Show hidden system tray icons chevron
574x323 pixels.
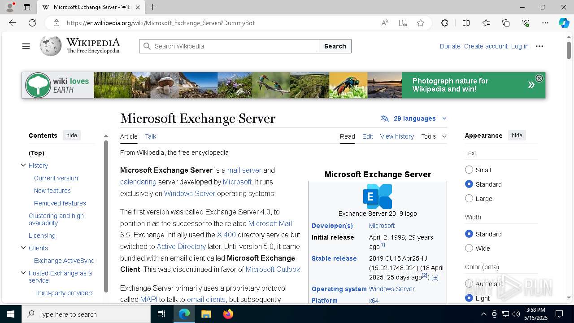(483, 314)
